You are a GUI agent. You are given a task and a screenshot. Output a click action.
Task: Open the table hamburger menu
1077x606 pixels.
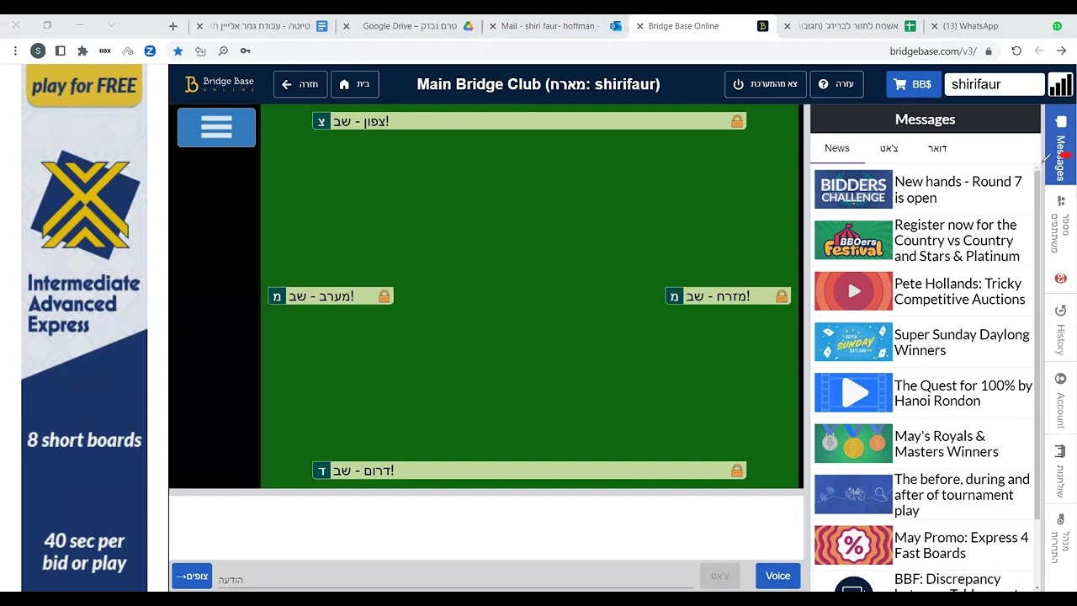click(x=216, y=127)
